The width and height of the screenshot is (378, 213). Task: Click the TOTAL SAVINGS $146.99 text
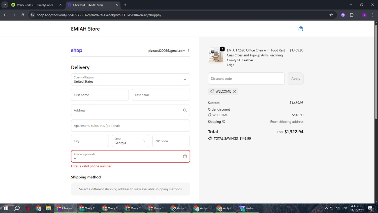pos(232,139)
